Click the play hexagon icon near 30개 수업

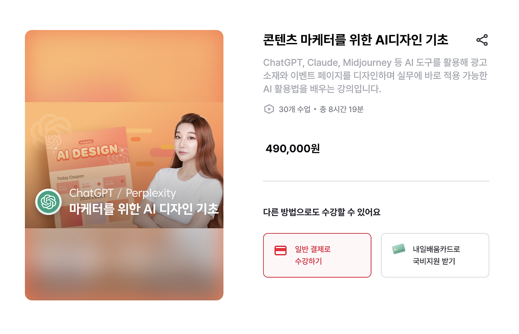pos(269,109)
